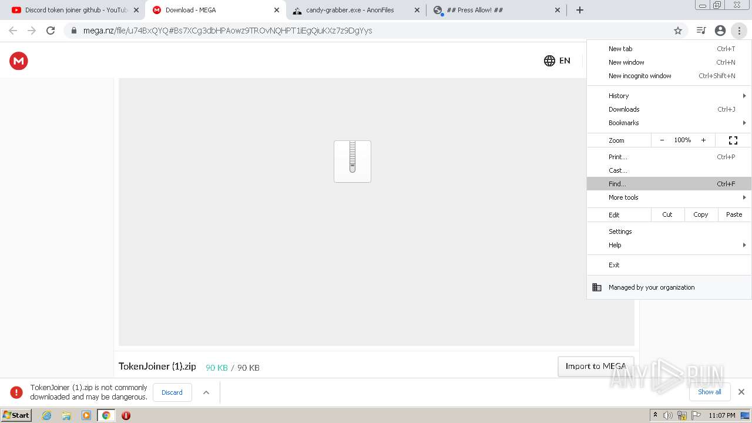This screenshot has width=752, height=423.
Task: Click the Action Center flag icon
Action: pos(696,415)
